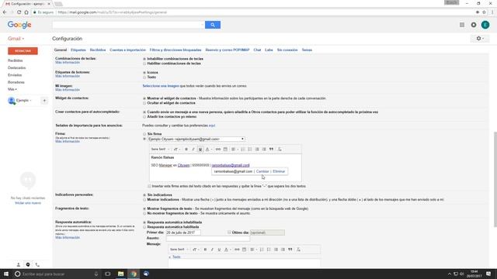Viewport: 497px width, 279px height.
Task: Click 'Cambiar' in the link popup
Action: click(262, 171)
